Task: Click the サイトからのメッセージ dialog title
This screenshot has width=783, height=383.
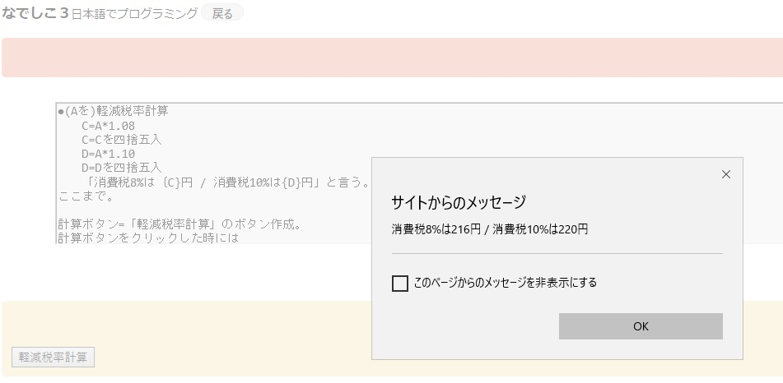Action: click(x=458, y=202)
